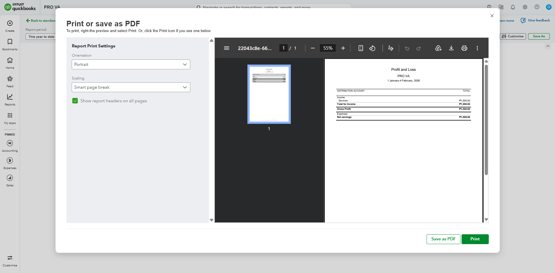Viewport: 555px width, 273px height.
Task: Click the QuickBooks logo
Action: 20,7
